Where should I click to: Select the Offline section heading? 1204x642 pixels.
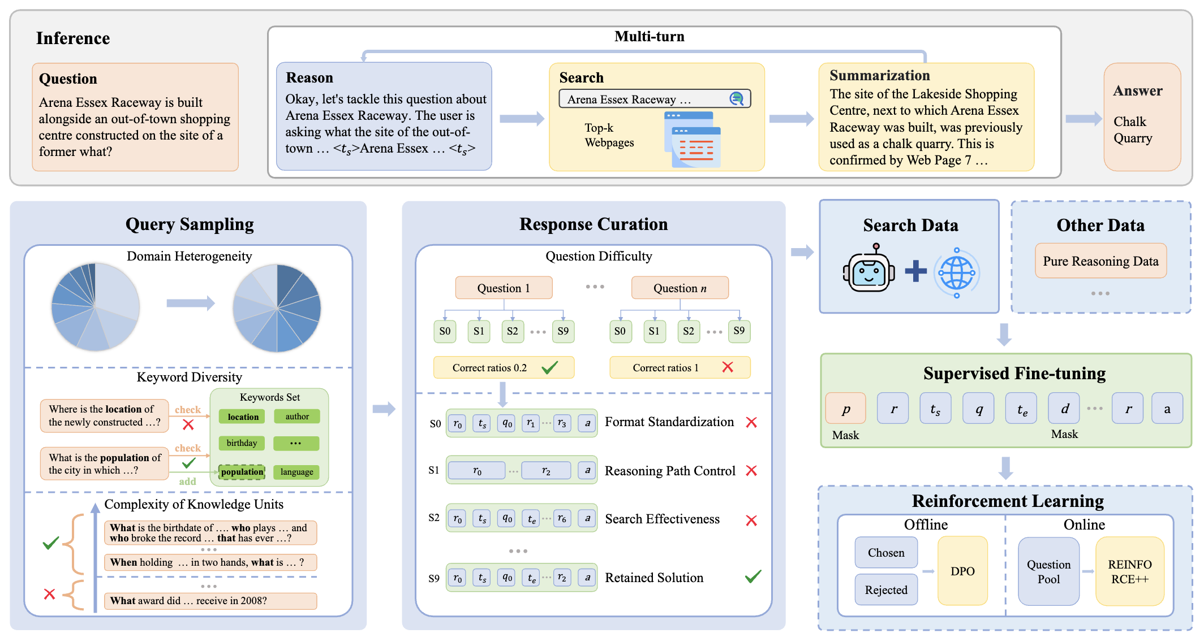[x=926, y=524]
